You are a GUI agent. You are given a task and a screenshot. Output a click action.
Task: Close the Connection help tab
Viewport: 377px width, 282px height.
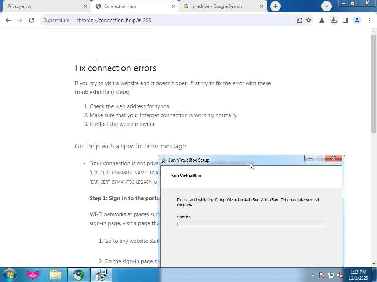[173, 6]
